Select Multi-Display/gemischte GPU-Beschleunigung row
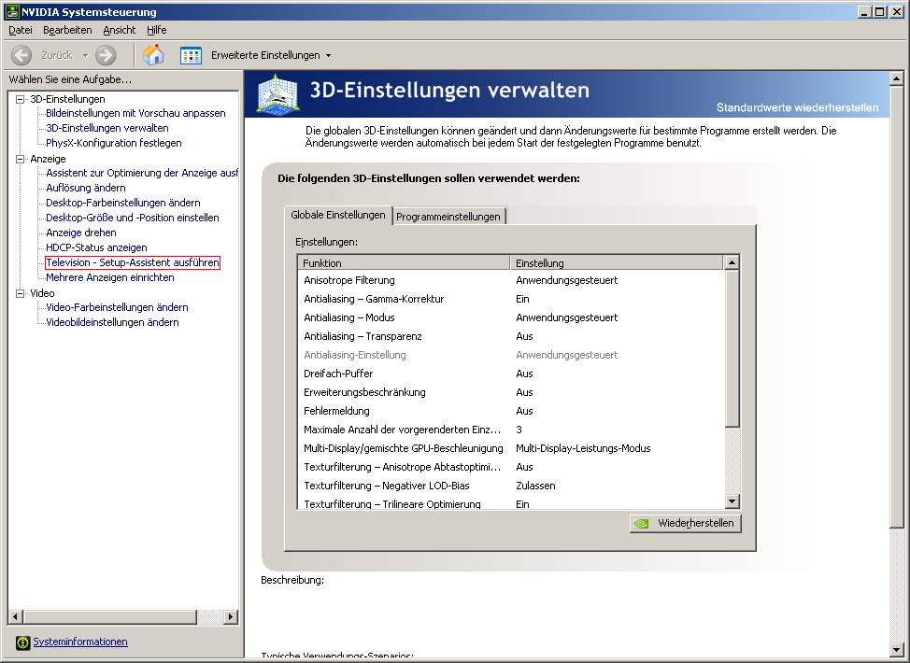The image size is (910, 663). [x=511, y=448]
